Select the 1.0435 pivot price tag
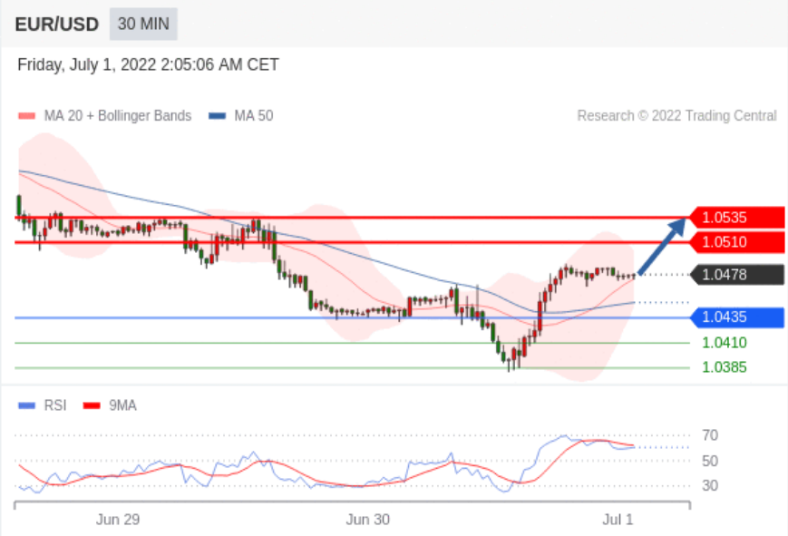This screenshot has width=788, height=536. click(x=736, y=317)
